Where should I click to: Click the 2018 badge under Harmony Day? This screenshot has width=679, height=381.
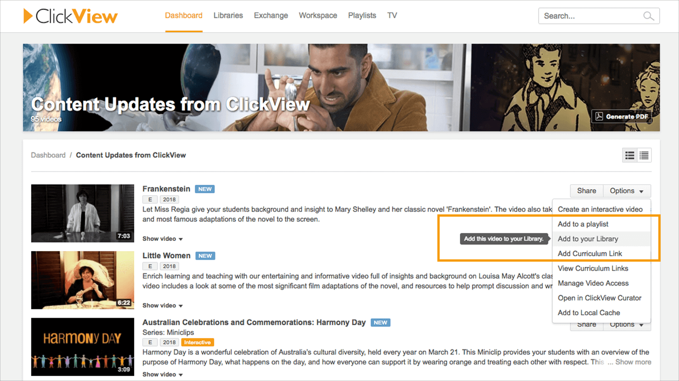coord(169,342)
